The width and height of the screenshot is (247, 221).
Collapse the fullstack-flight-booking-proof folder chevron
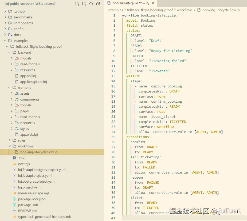tap(7, 46)
